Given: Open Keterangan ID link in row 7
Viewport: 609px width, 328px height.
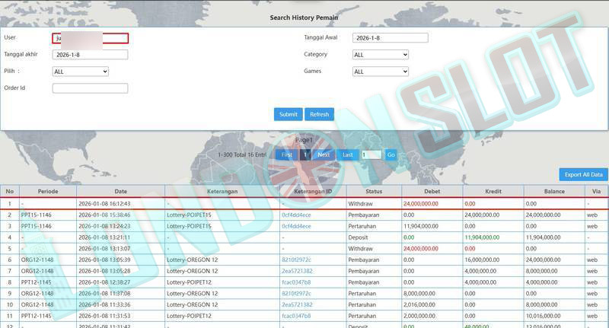Looking at the screenshot, I should pos(296,271).
